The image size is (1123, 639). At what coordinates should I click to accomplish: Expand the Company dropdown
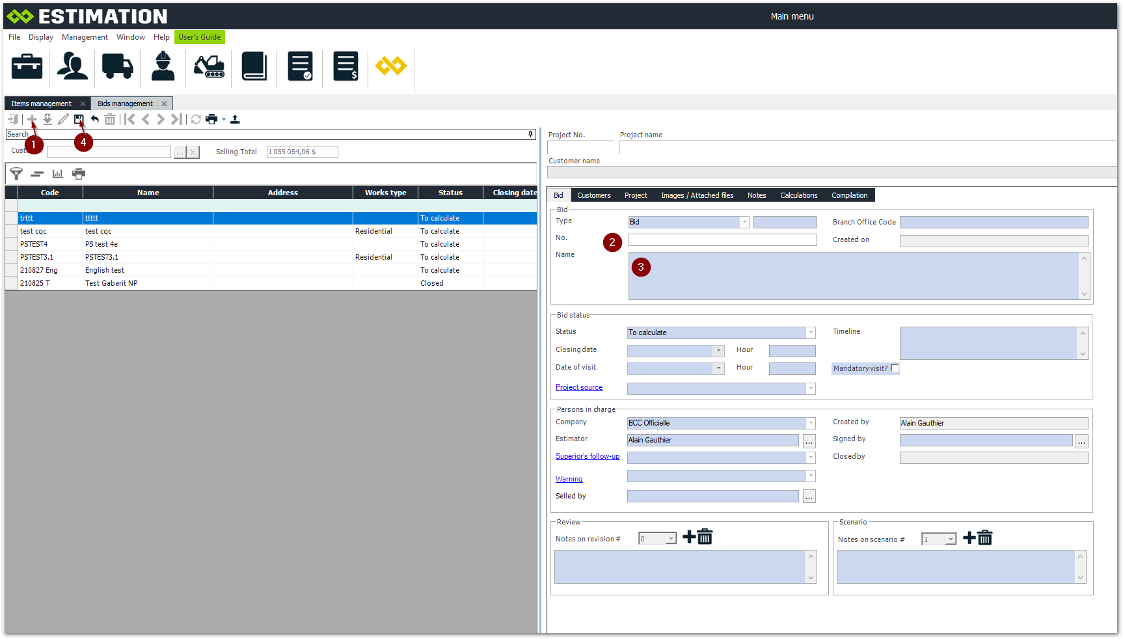tap(811, 423)
